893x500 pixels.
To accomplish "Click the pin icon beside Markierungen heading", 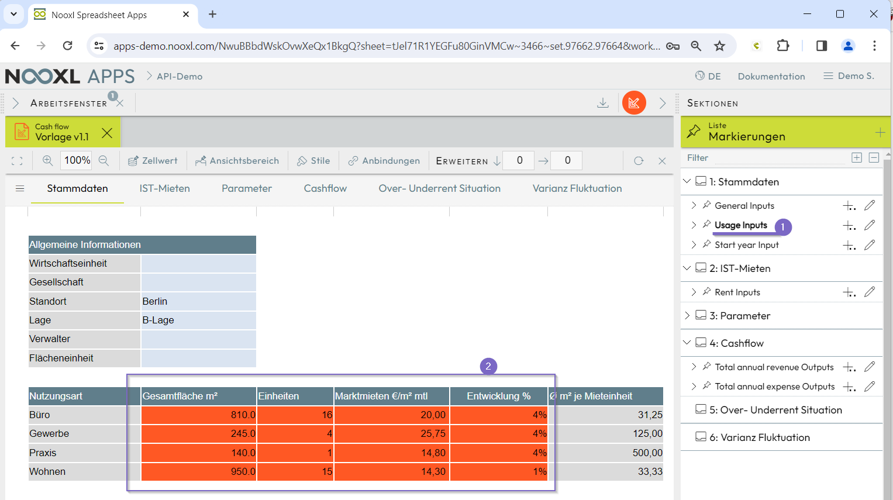I will 694,132.
